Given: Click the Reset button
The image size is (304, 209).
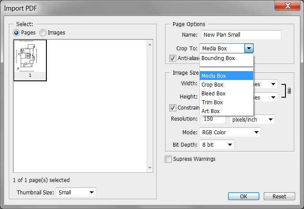Looking at the screenshot, I should 279,196.
